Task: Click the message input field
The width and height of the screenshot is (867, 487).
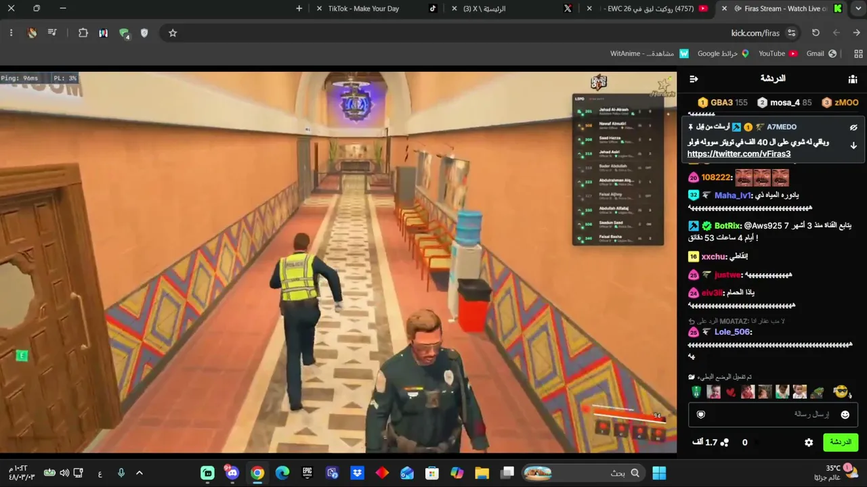Action: 773,415
